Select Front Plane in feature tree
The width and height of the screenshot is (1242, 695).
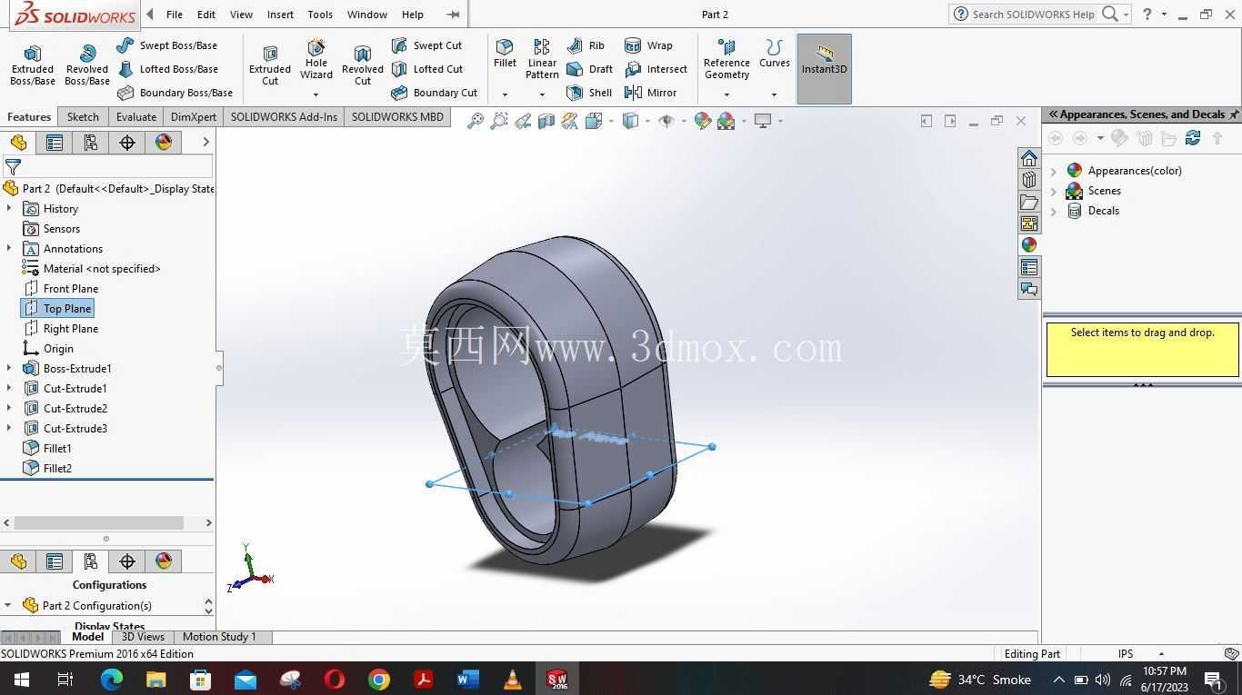coord(60,289)
